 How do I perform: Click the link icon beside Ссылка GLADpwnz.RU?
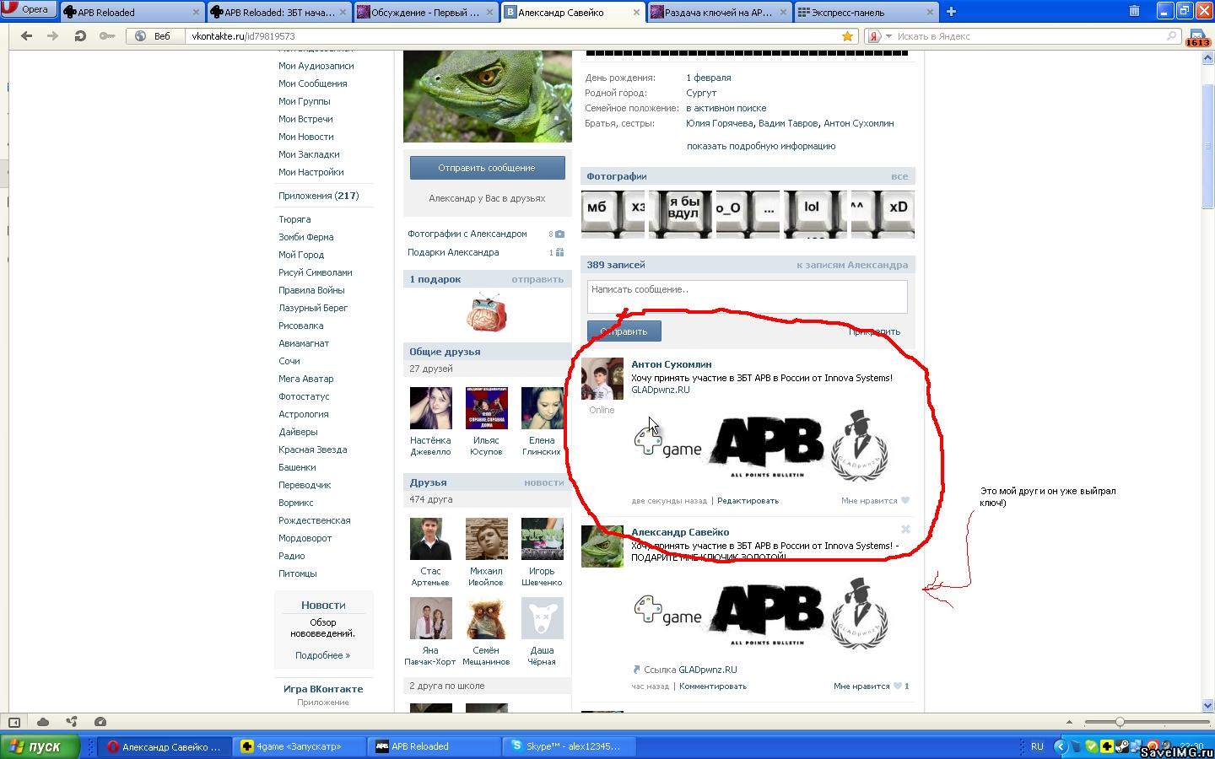tap(636, 670)
